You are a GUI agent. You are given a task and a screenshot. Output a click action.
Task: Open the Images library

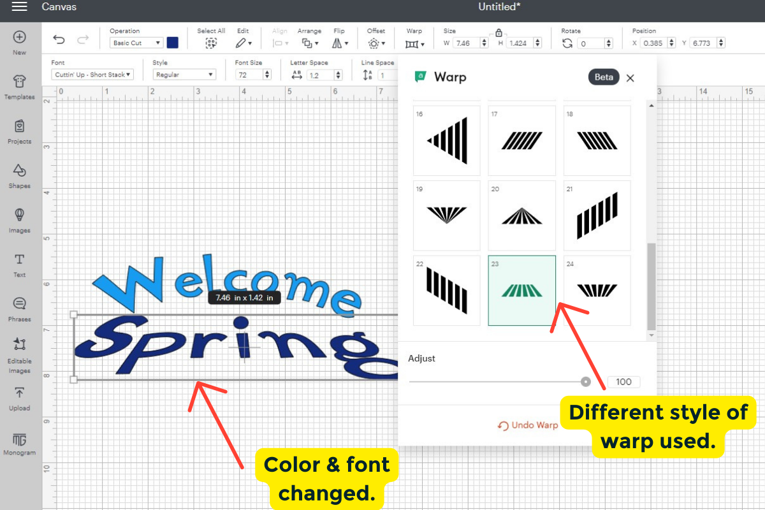(x=19, y=221)
